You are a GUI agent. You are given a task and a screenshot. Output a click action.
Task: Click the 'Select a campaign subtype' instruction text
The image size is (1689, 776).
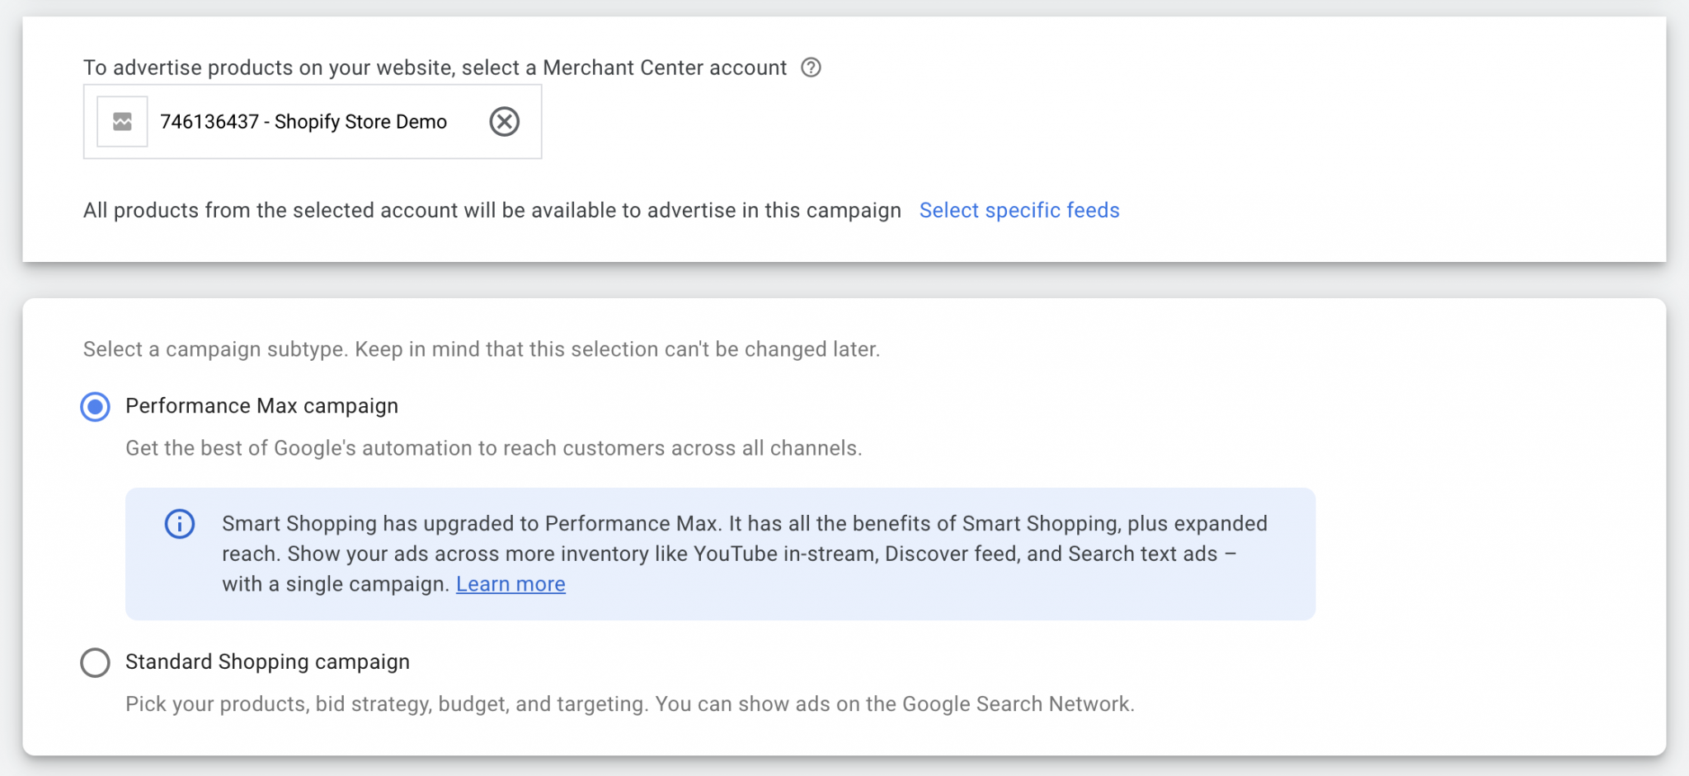tap(481, 349)
